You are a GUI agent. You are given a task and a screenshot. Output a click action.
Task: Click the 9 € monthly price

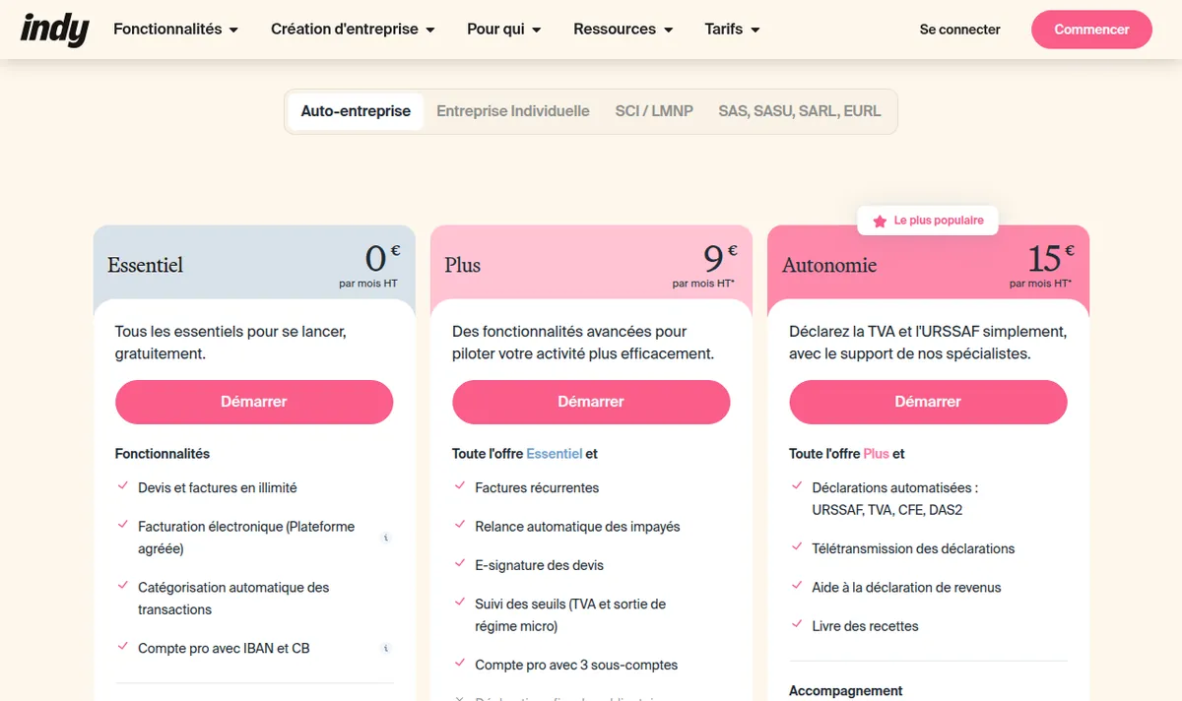point(720,258)
